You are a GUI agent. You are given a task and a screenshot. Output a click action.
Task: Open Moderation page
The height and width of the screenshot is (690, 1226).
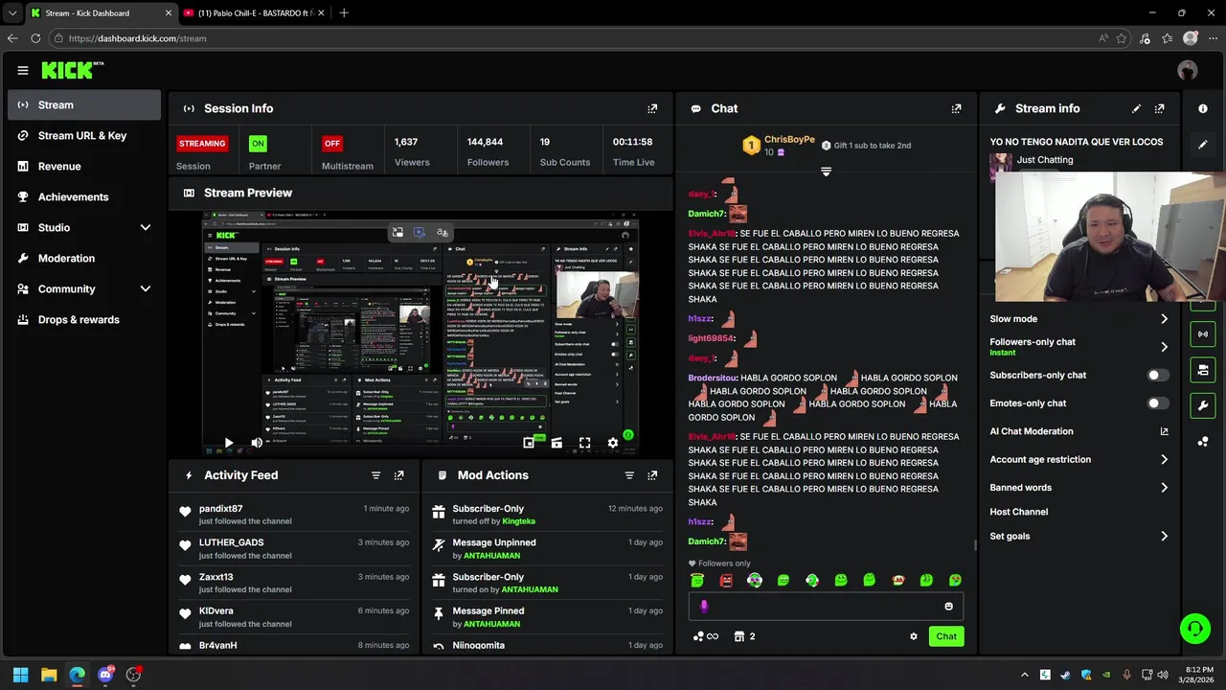click(84, 258)
